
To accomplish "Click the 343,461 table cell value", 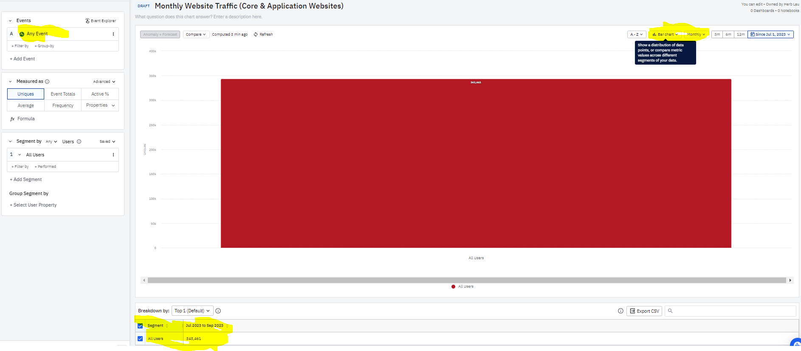I will click(194, 339).
